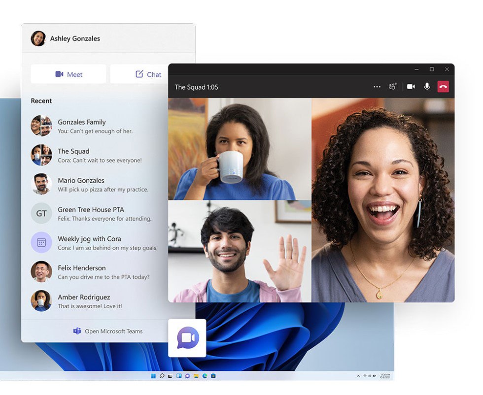Image resolution: width=483 pixels, height=395 pixels.
Task: Maximize The Squad call window
Action: coord(432,69)
